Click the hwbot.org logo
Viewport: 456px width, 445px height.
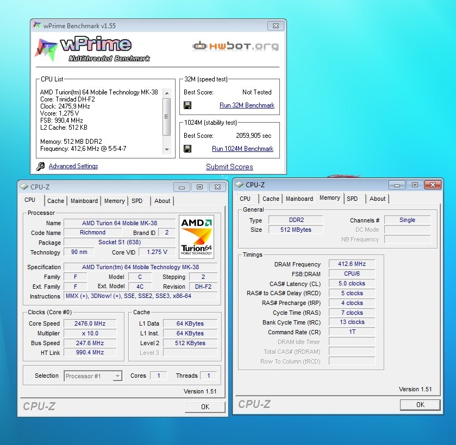235,46
